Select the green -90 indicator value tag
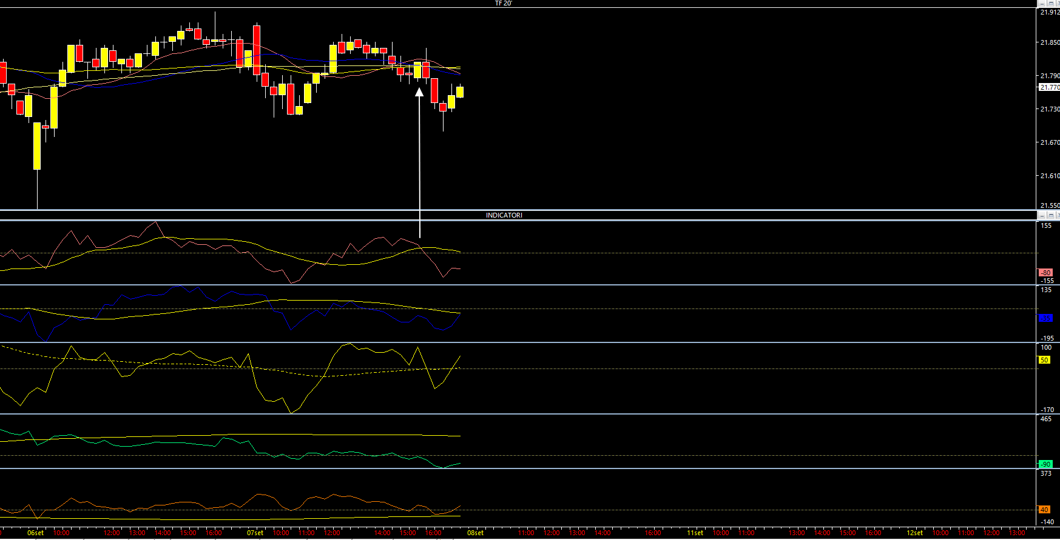The height and width of the screenshot is (540, 1060). pyautogui.click(x=1045, y=464)
